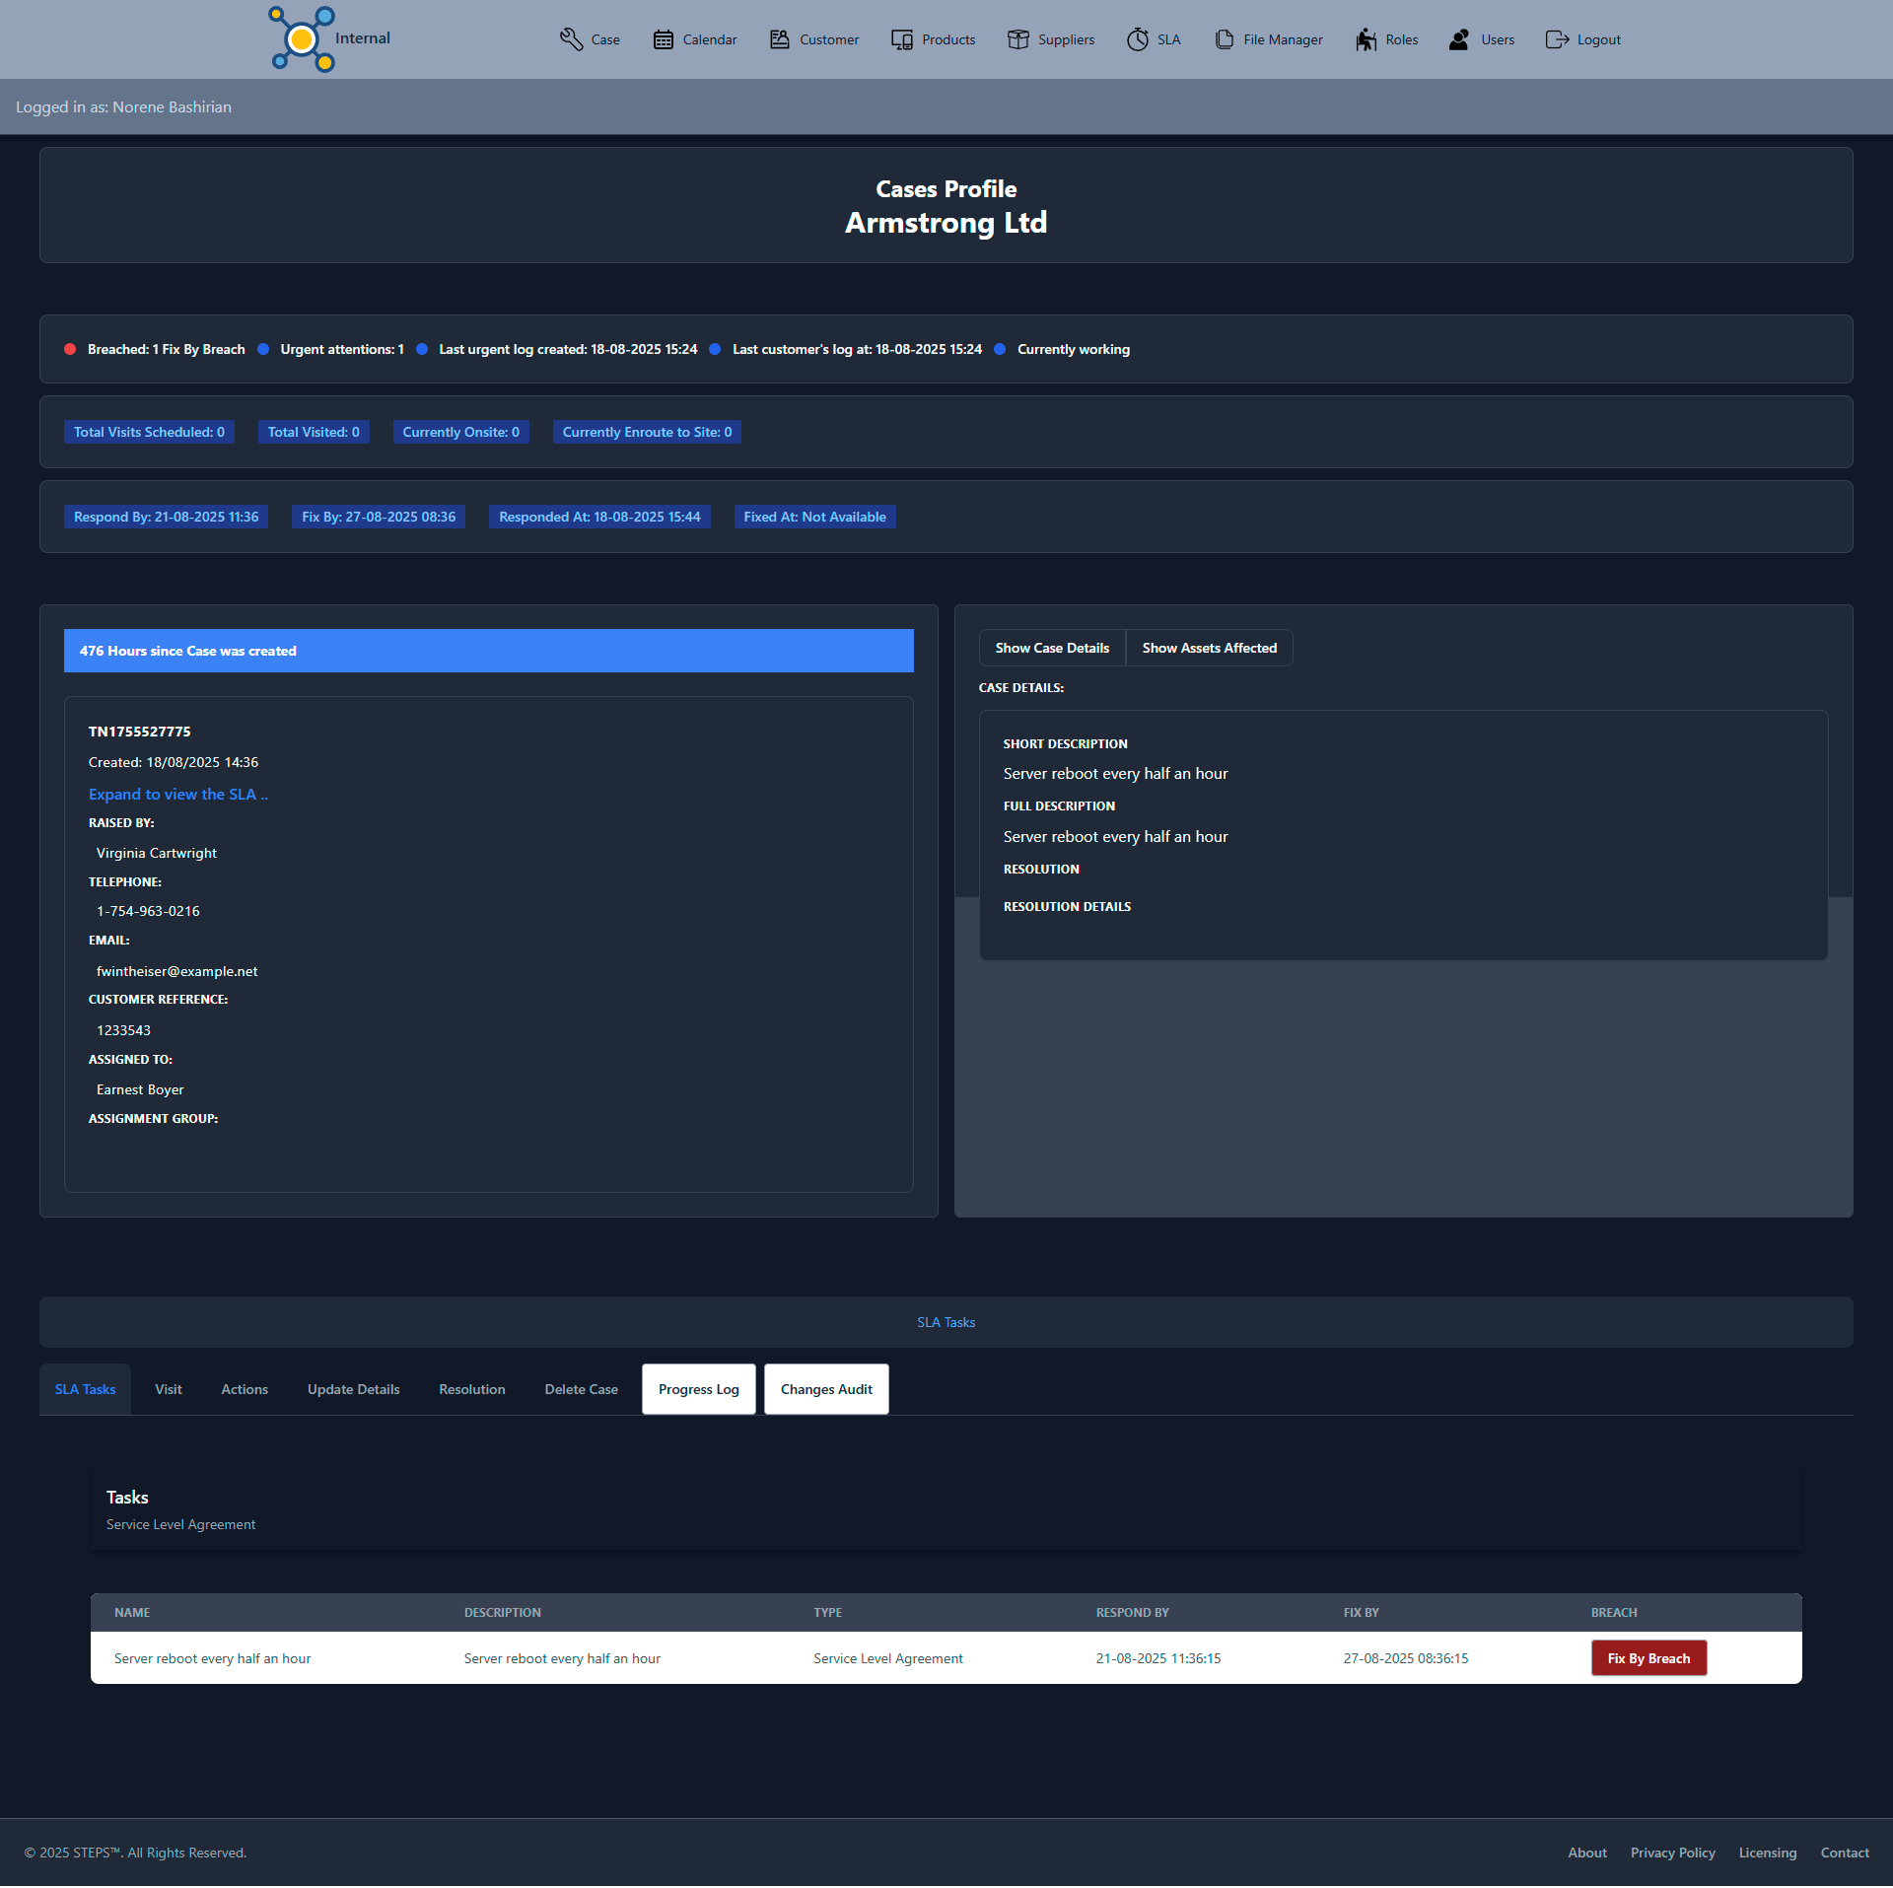Click the Suppliers box icon
The height and width of the screenshot is (1888, 1893).
tap(1018, 39)
